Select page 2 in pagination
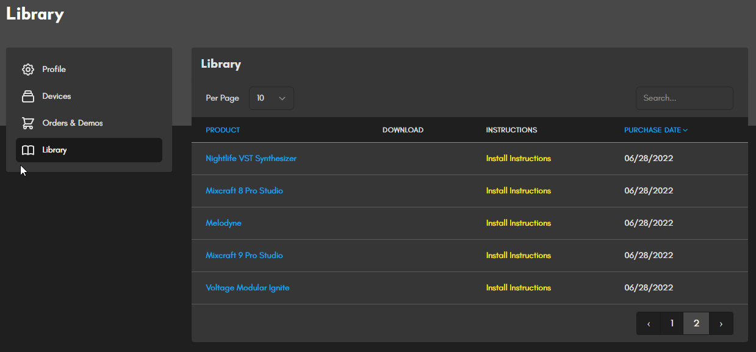The height and width of the screenshot is (352, 756). coord(696,323)
